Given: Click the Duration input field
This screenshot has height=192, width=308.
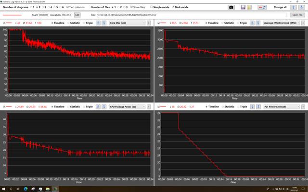Looking at the screenshot, I should (66, 15).
